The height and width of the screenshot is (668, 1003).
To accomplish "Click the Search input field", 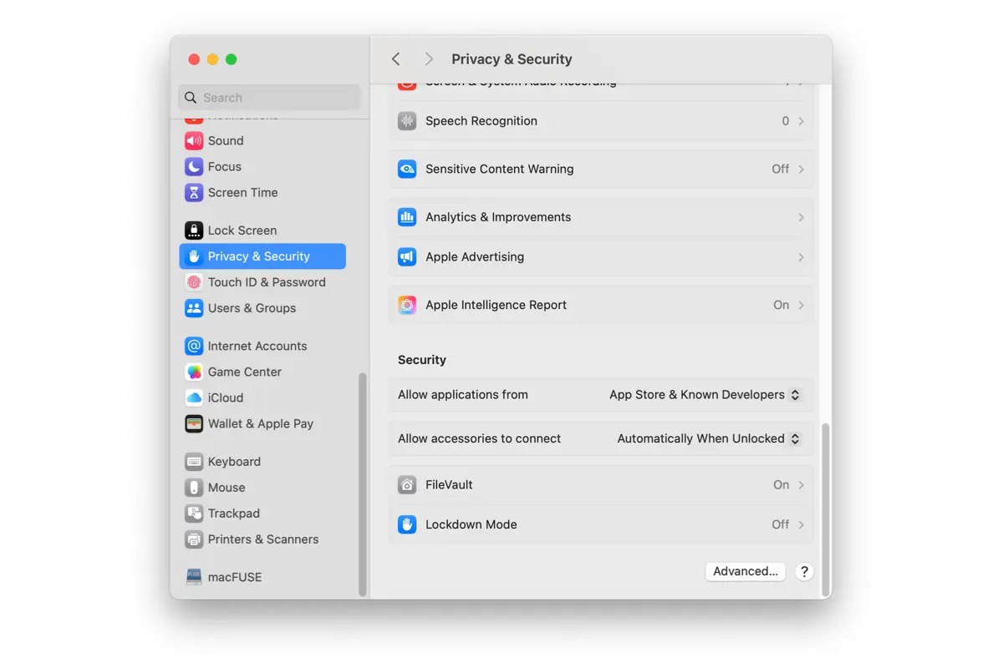I will pyautogui.click(x=269, y=98).
